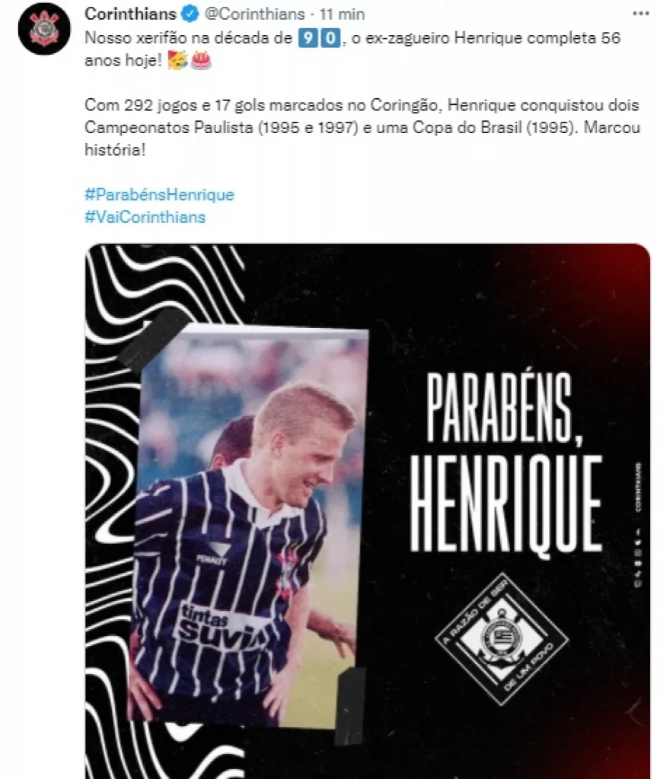Click the 'Nosso xerifão' opening tweet sentence
Image resolution: width=660 pixels, height=779 pixels.
point(352,49)
